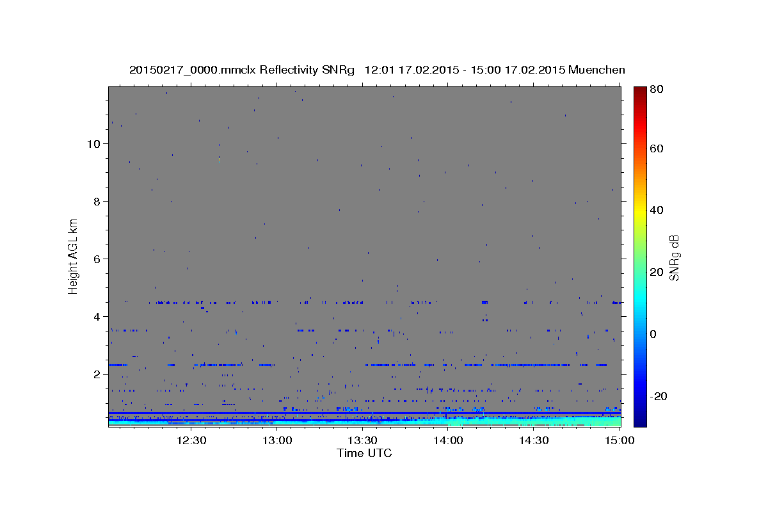The height and width of the screenshot is (512, 768).
Task: Click the height tick label 2
Action: pos(97,374)
